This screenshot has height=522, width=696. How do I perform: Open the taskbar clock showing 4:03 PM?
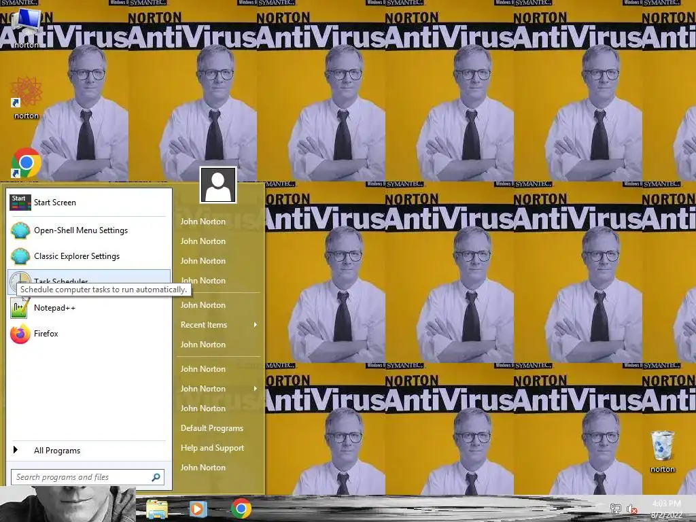(x=666, y=509)
